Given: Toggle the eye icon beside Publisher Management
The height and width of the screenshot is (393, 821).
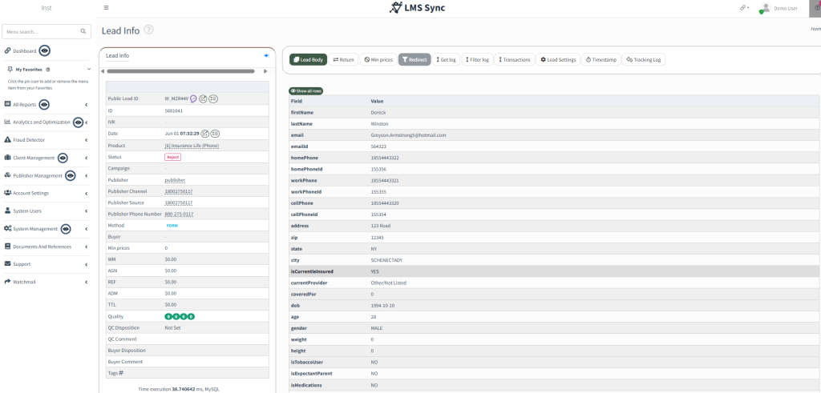Looking at the screenshot, I should click(71, 175).
